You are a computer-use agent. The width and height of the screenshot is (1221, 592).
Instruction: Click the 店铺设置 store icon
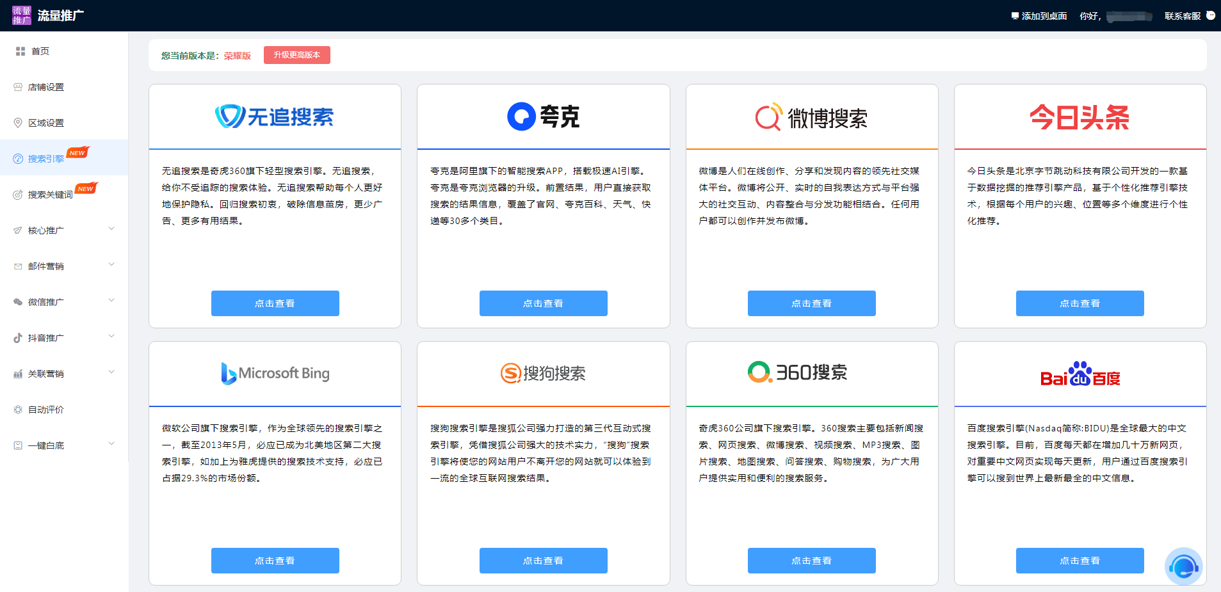18,87
